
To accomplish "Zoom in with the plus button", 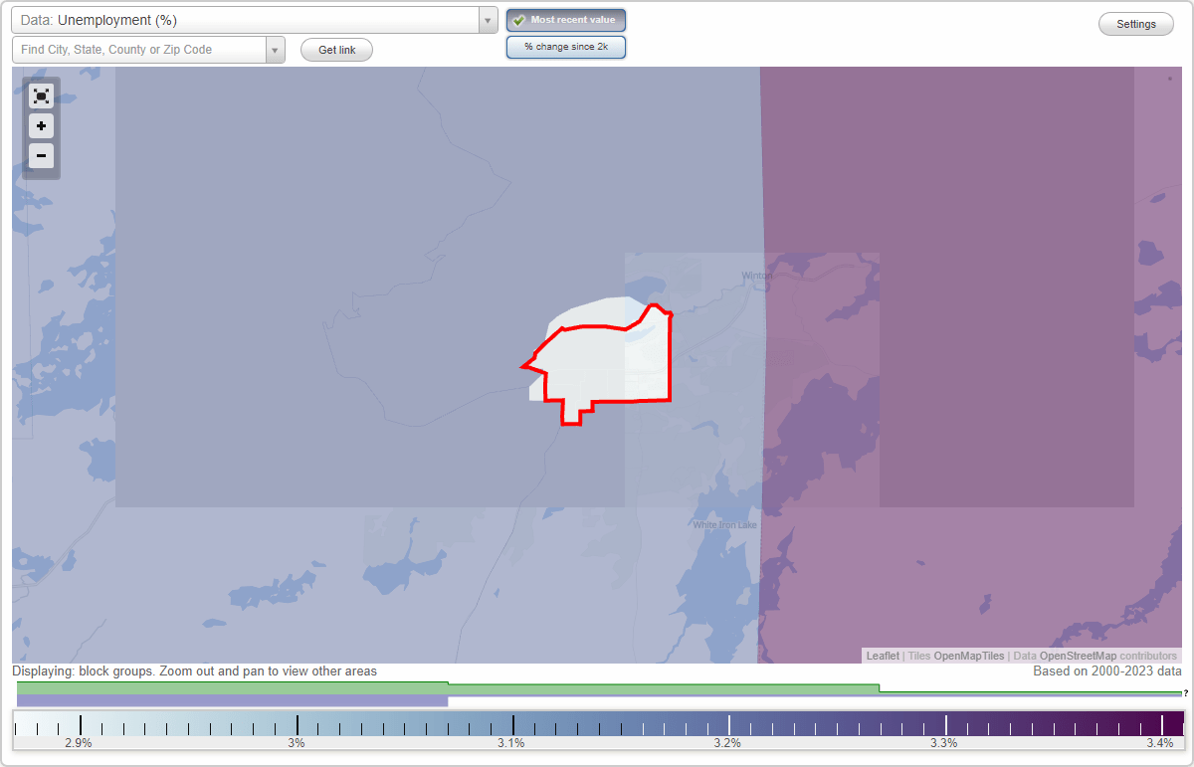I will click(41, 126).
